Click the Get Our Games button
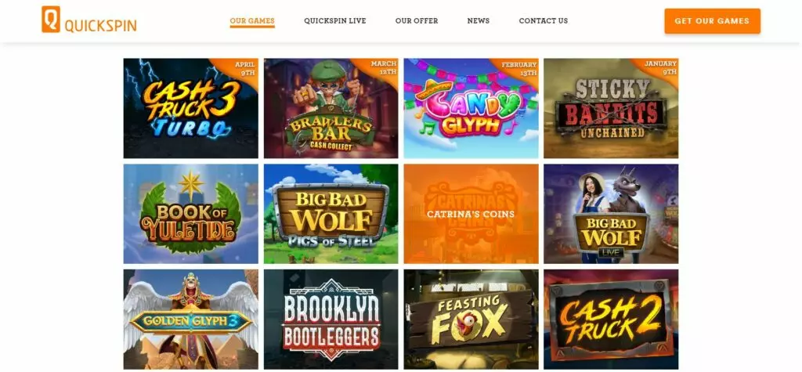Screen dimensions: 802x372 click(x=712, y=21)
